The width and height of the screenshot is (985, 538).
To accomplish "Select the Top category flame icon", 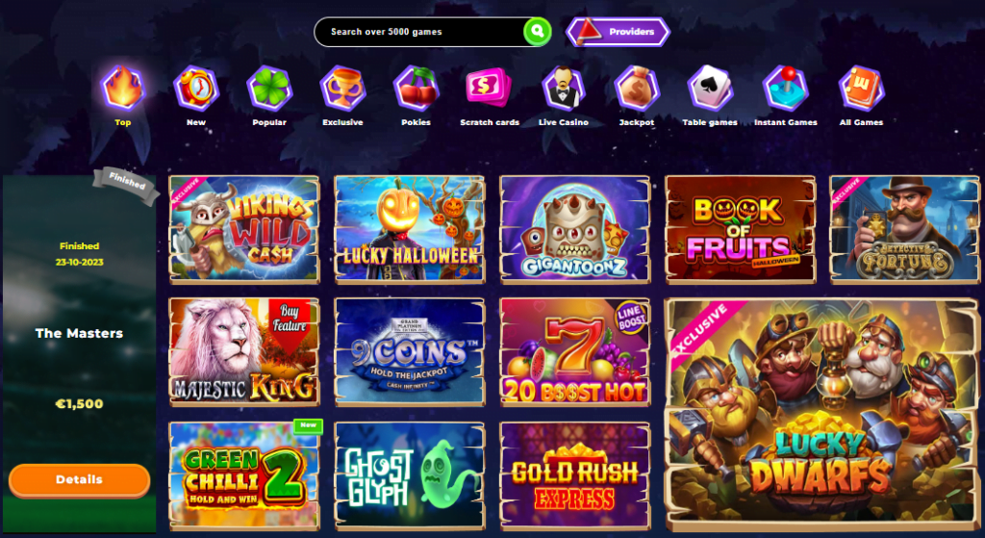I will point(123,88).
